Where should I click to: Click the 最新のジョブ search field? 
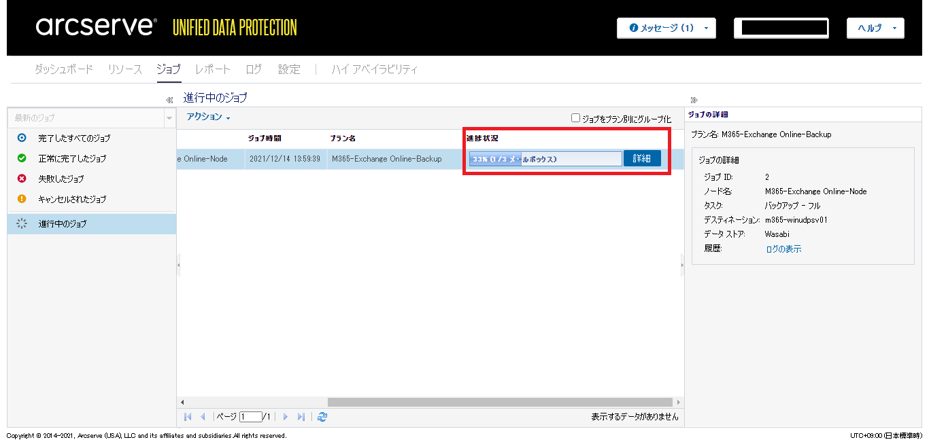tap(86, 118)
